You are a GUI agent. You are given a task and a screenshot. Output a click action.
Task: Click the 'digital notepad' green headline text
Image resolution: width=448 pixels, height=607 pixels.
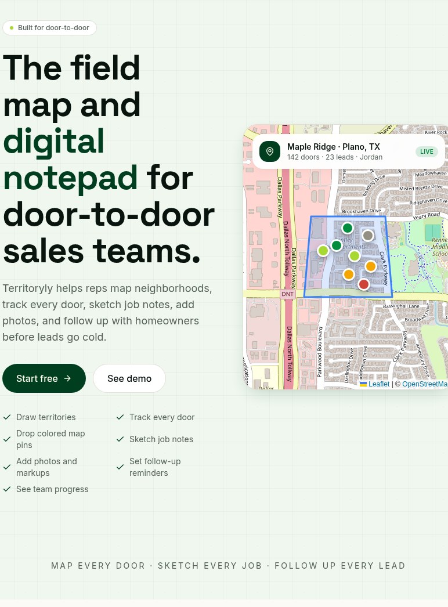70,160
